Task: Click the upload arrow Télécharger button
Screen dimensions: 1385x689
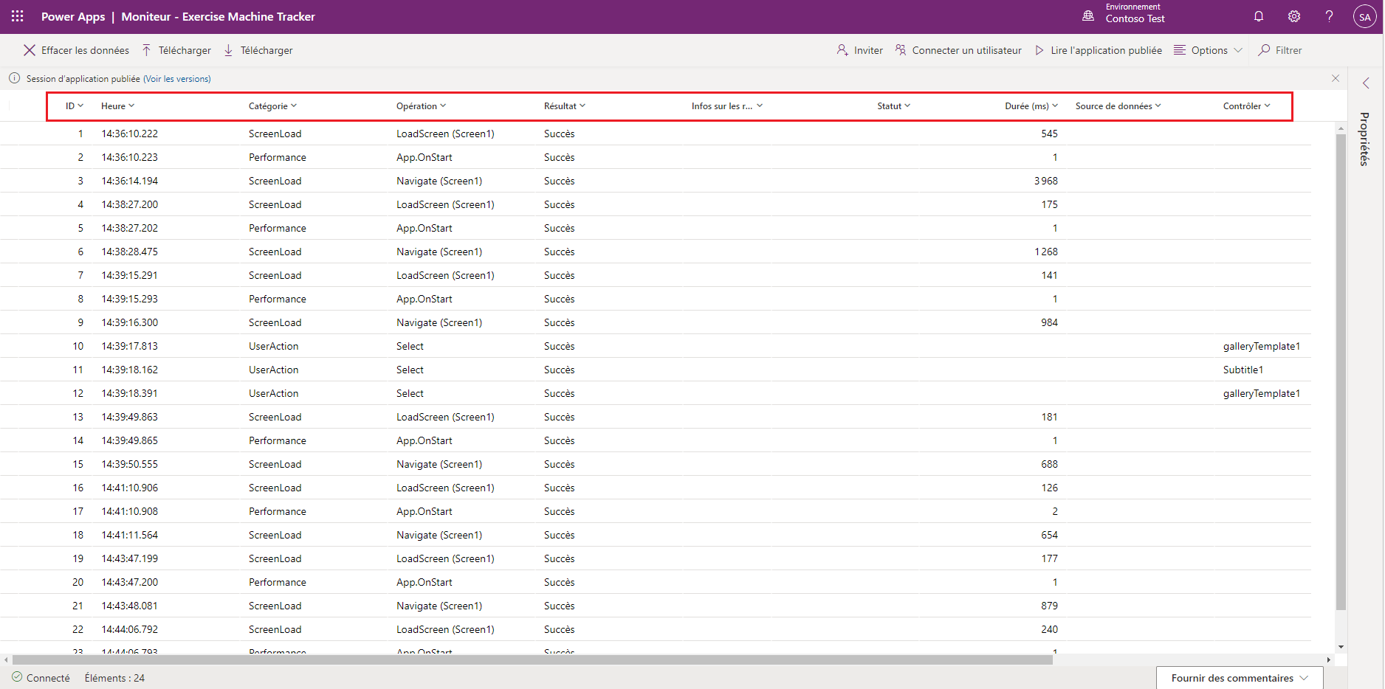Action: pos(176,50)
